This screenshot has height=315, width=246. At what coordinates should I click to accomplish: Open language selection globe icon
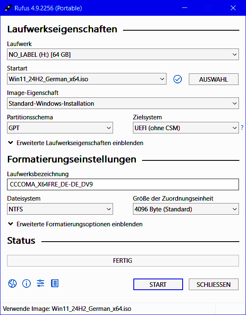12,283
